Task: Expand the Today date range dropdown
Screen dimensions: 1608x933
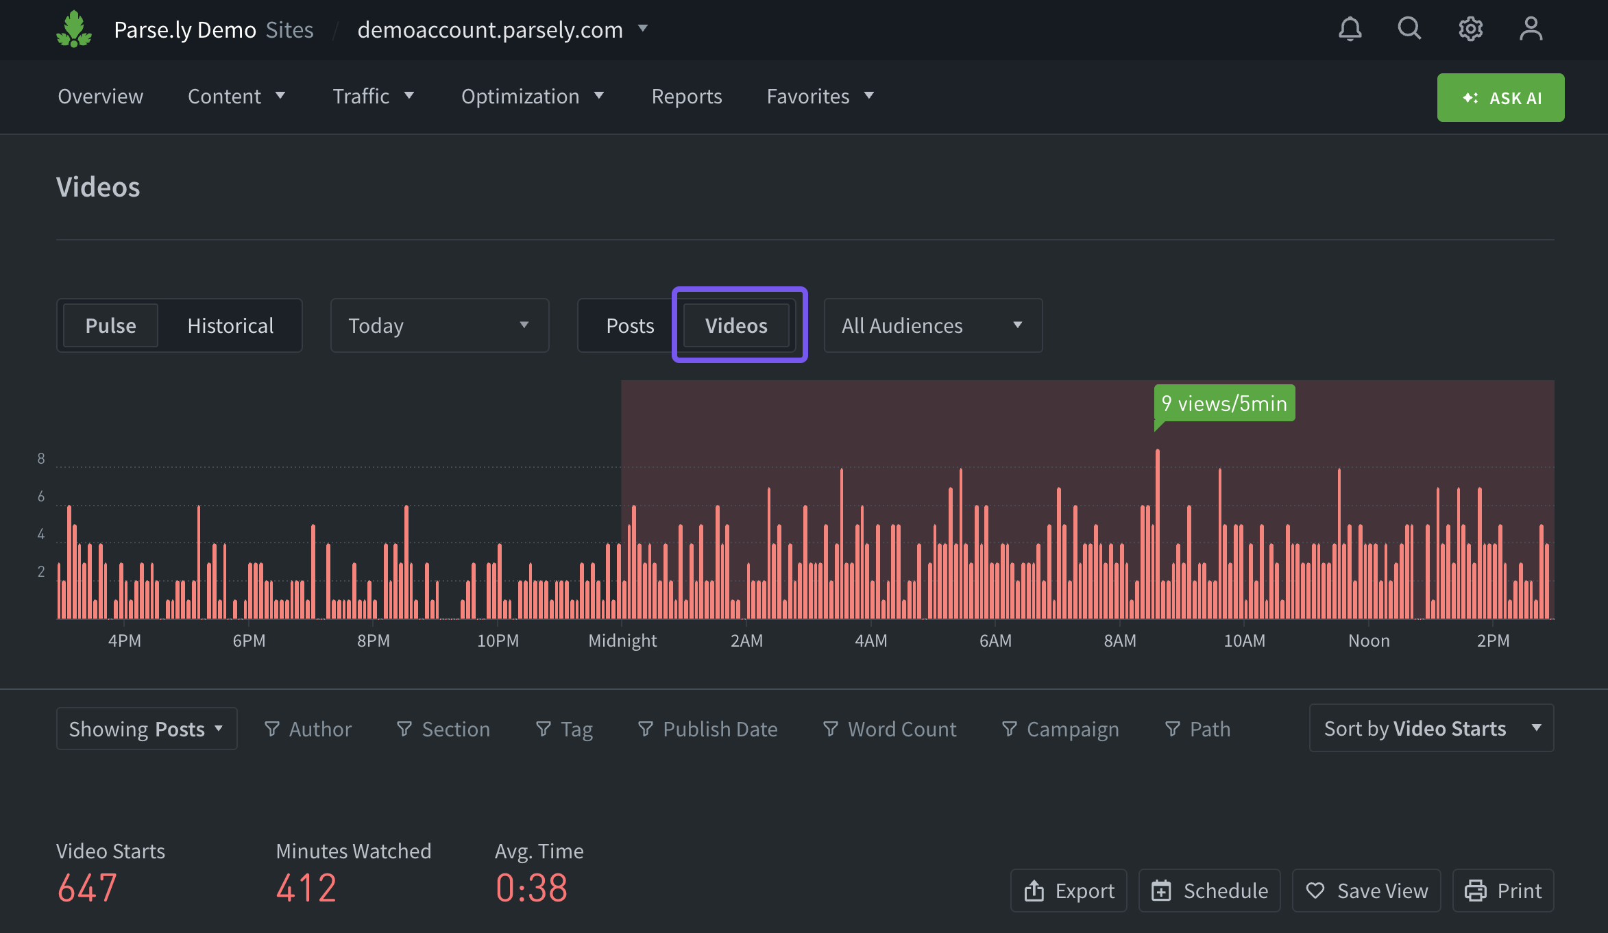Action: [x=439, y=325]
